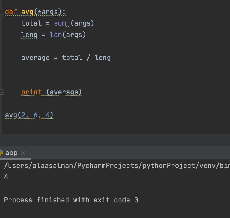Click the Process finished exit code message
The height and width of the screenshot is (218, 230).
click(x=71, y=200)
